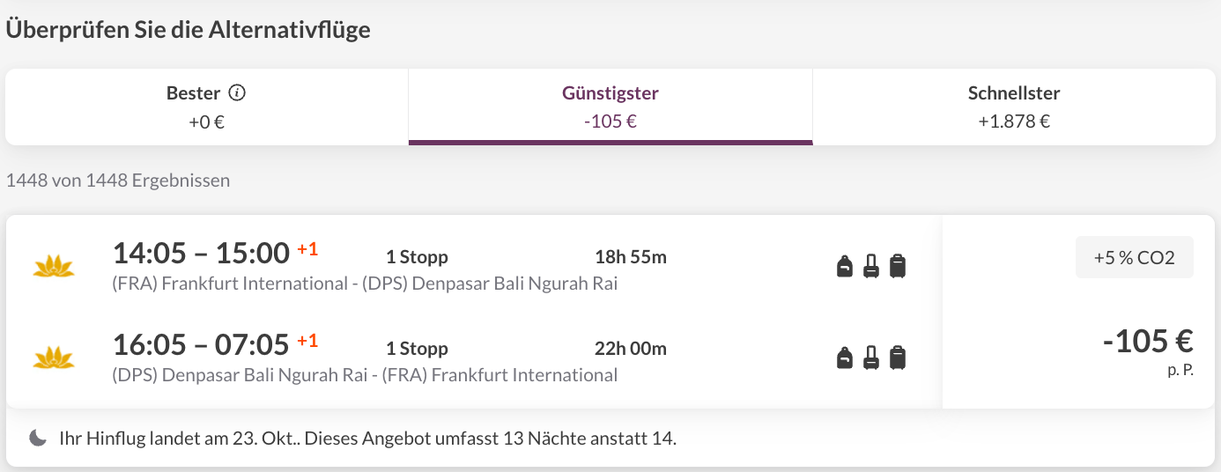Click the 14:05 – 15:00 outbound flight time
Image resolution: width=1221 pixels, height=472 pixels.
coord(201,254)
